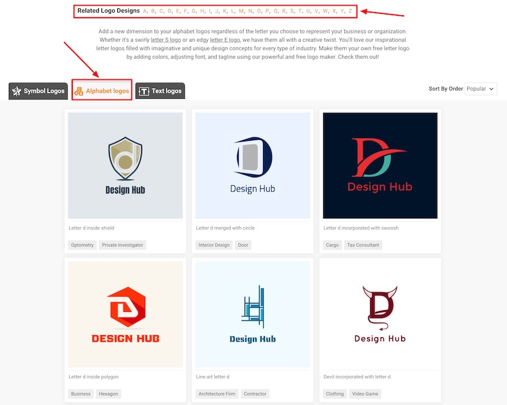Click the letter R related logo link

click(x=284, y=11)
